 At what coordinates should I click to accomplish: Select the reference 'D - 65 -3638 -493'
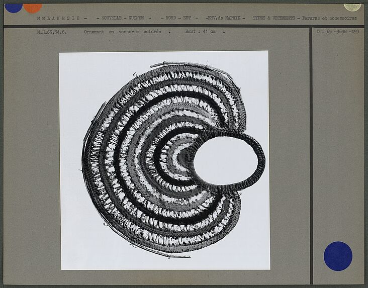(338, 32)
